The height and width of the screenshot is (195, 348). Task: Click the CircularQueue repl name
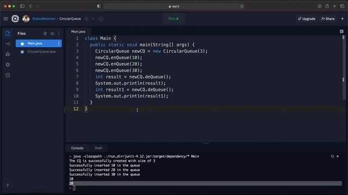(x=70, y=19)
